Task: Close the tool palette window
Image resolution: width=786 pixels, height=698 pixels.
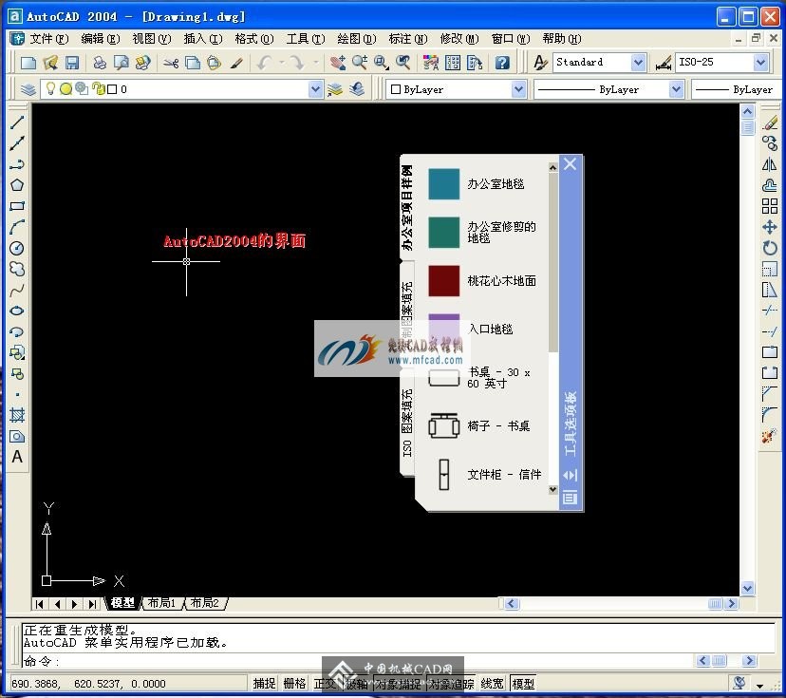Action: [570, 163]
